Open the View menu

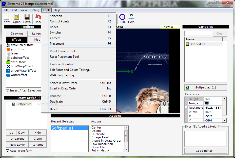pyautogui.click(x=24, y=10)
